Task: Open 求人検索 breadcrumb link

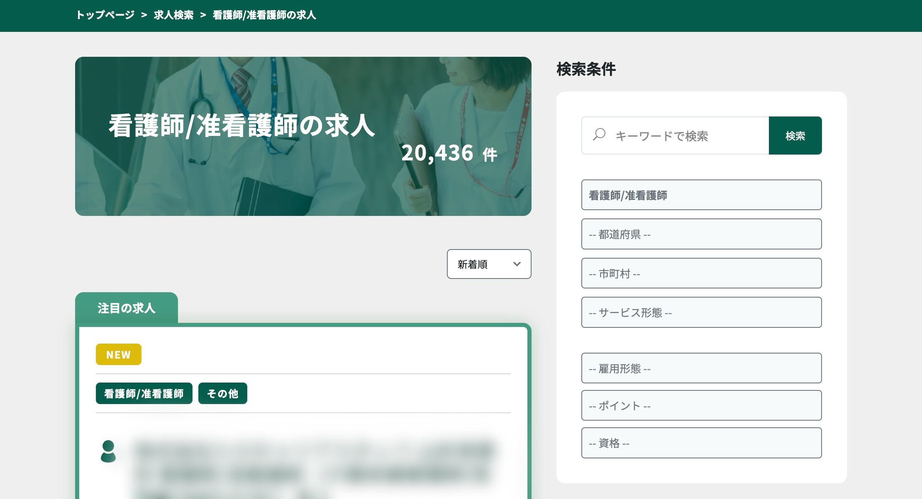Action: click(173, 15)
